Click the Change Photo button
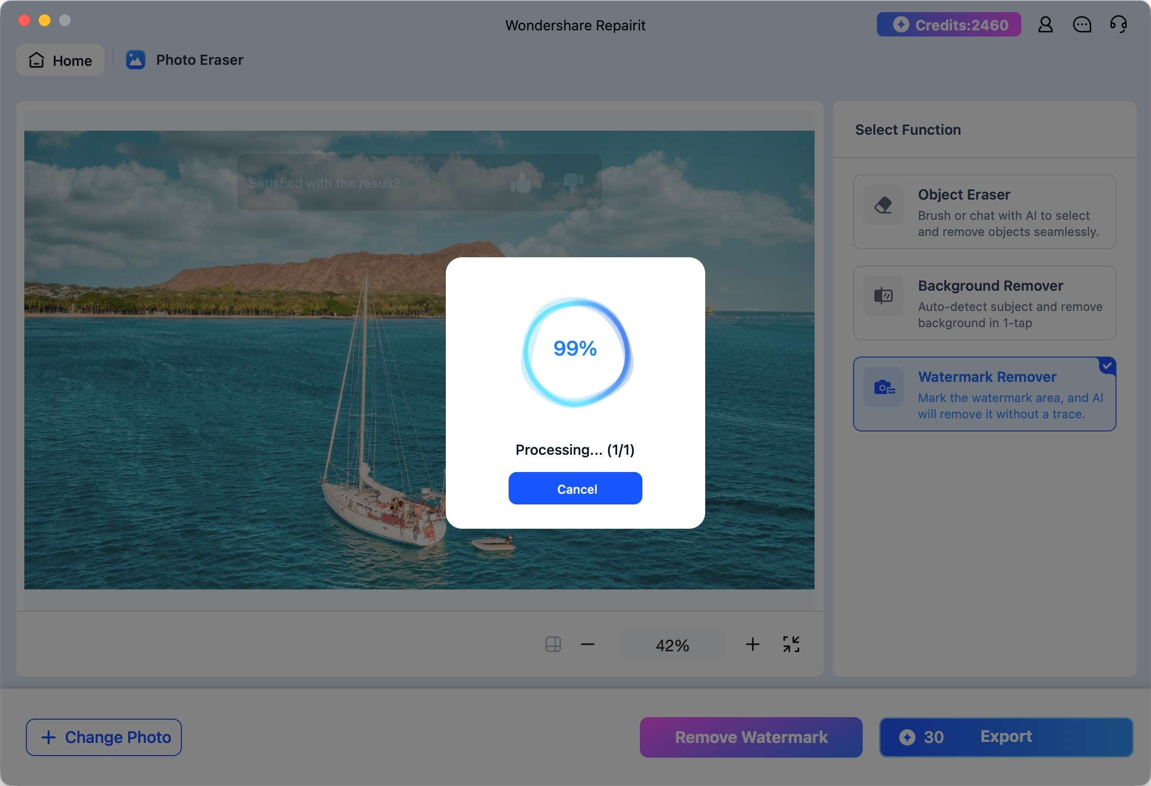Image resolution: width=1151 pixels, height=786 pixels. (104, 737)
